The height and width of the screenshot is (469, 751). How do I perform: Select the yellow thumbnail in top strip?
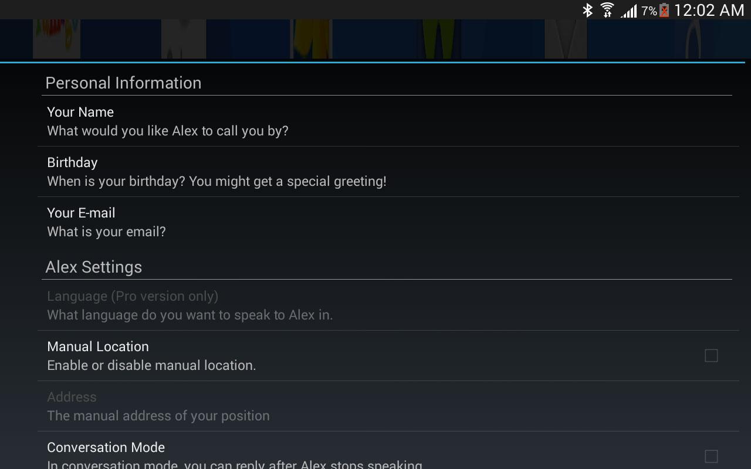pos(312,39)
